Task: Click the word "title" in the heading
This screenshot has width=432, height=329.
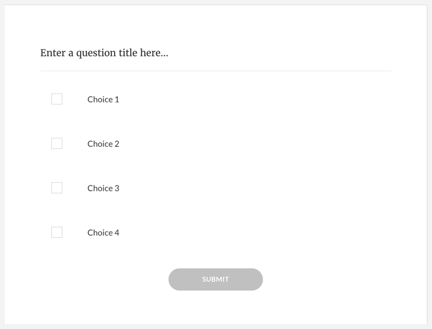Action: pyautogui.click(x=128, y=53)
